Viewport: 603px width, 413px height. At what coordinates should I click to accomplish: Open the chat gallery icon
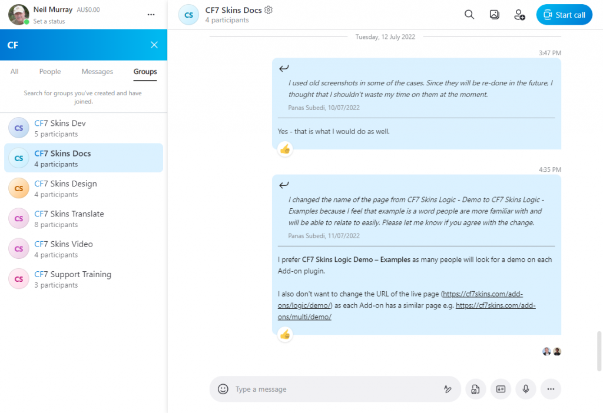[x=495, y=15]
